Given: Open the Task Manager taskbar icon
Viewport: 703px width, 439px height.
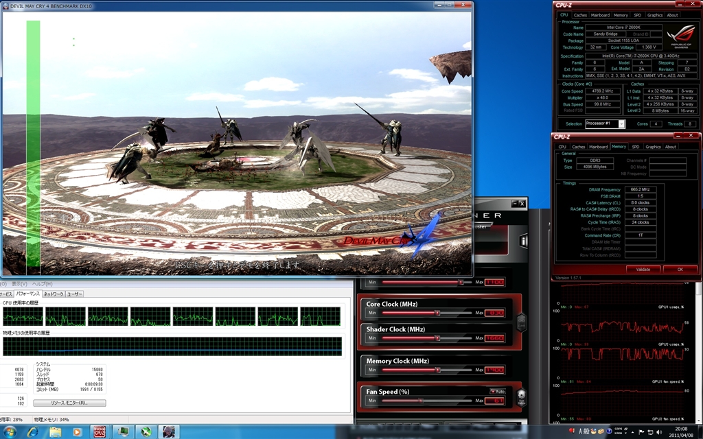Looking at the screenshot, I should pos(123,432).
